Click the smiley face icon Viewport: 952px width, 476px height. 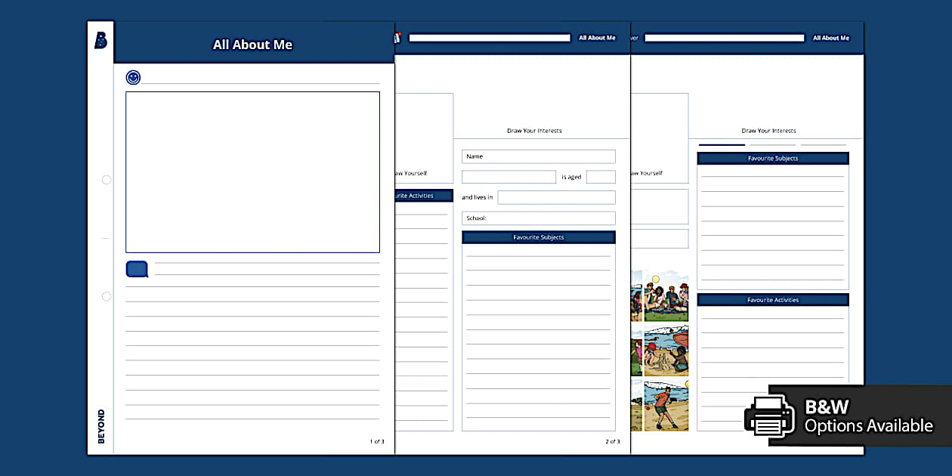coord(132,77)
